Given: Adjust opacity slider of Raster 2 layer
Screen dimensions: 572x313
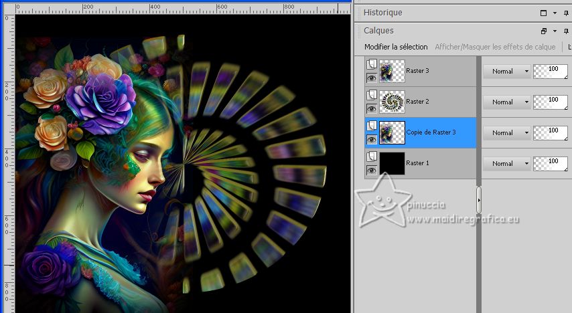Looking at the screenshot, I should 550,102.
